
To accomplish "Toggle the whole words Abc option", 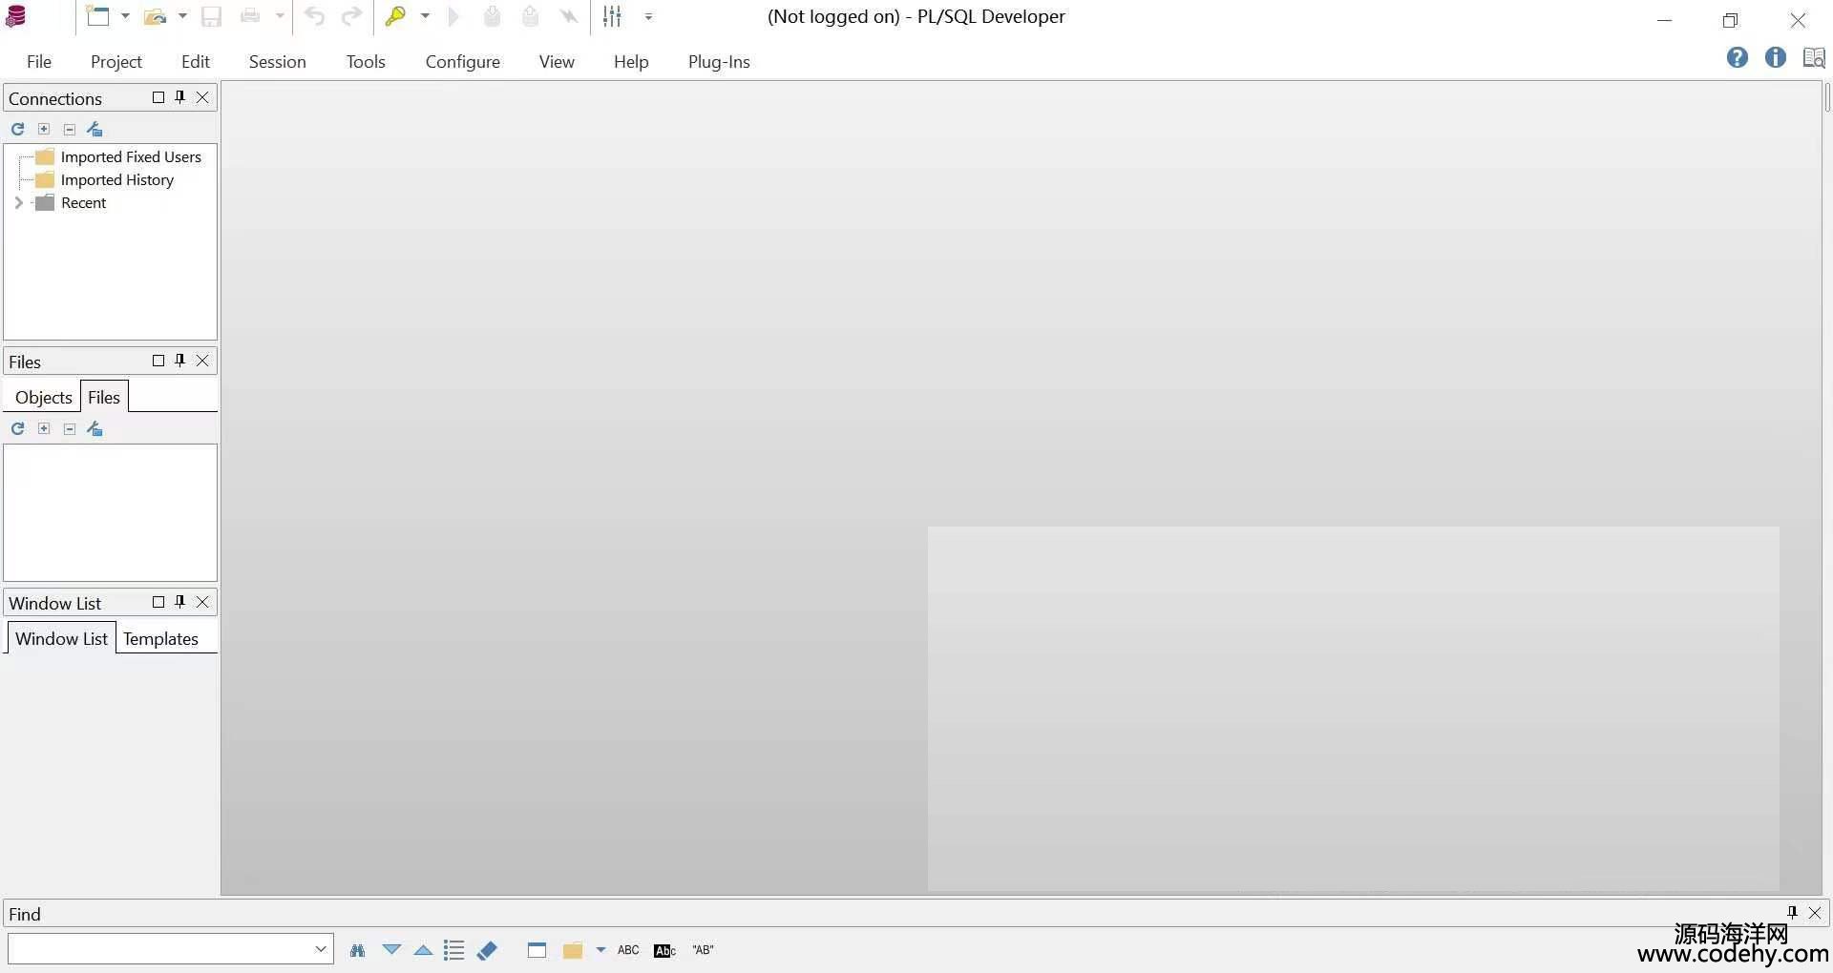I will click(664, 950).
